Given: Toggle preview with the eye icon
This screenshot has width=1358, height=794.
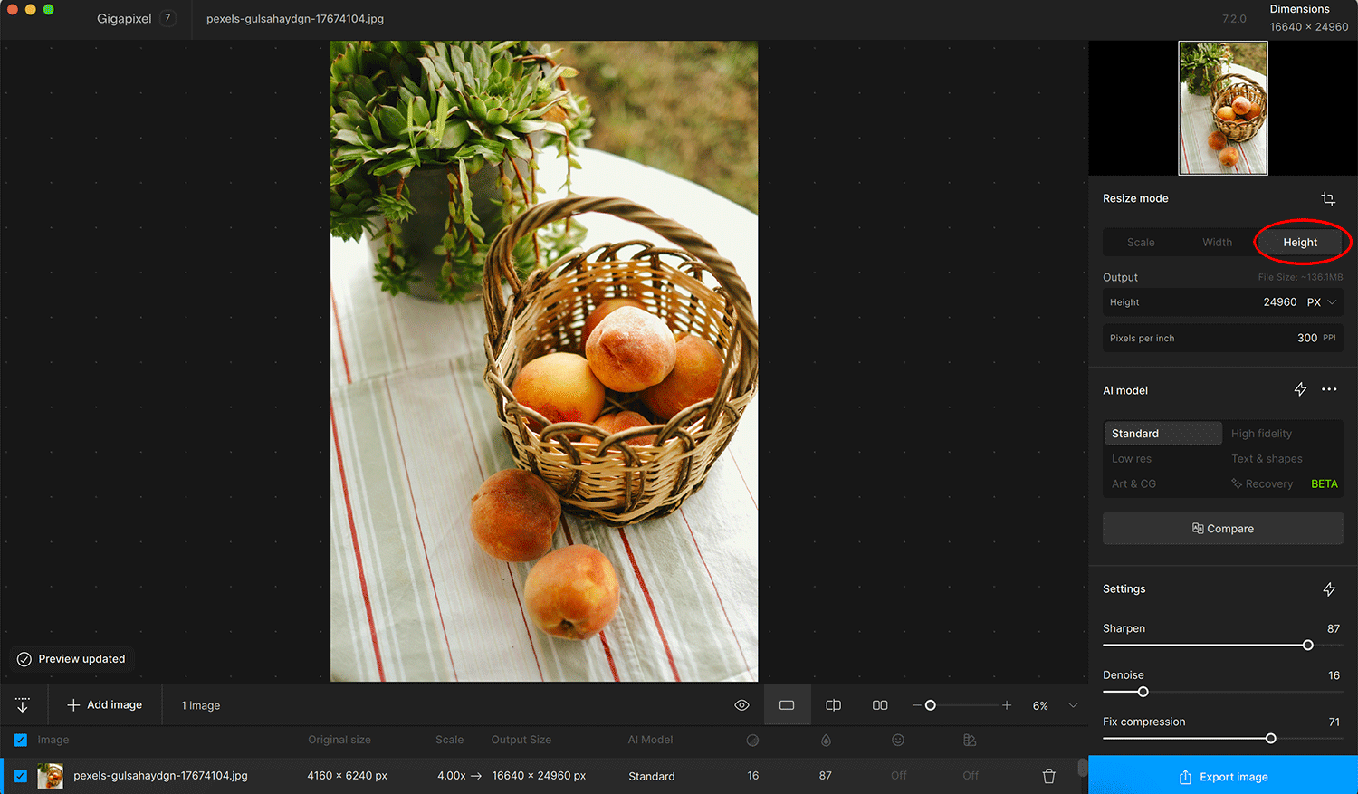Looking at the screenshot, I should point(741,704).
